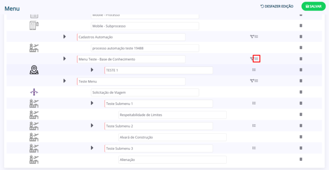Screen dimensions: 329x170
Task: Edit the Alienação name field
Action: tap(172, 160)
